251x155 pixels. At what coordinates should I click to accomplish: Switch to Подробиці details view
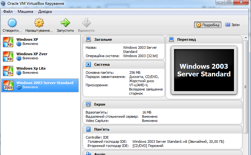tap(208, 25)
